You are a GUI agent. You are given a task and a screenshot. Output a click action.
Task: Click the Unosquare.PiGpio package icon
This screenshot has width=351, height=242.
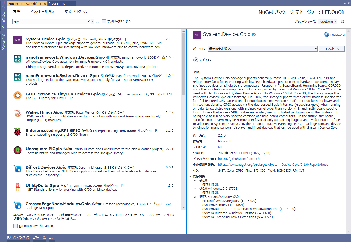click(x=18, y=150)
